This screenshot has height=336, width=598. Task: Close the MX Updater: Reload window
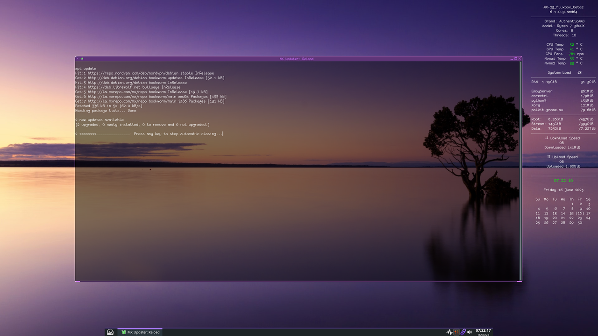tap(520, 59)
